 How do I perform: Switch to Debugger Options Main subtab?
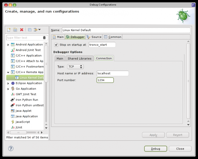click(x=60, y=59)
